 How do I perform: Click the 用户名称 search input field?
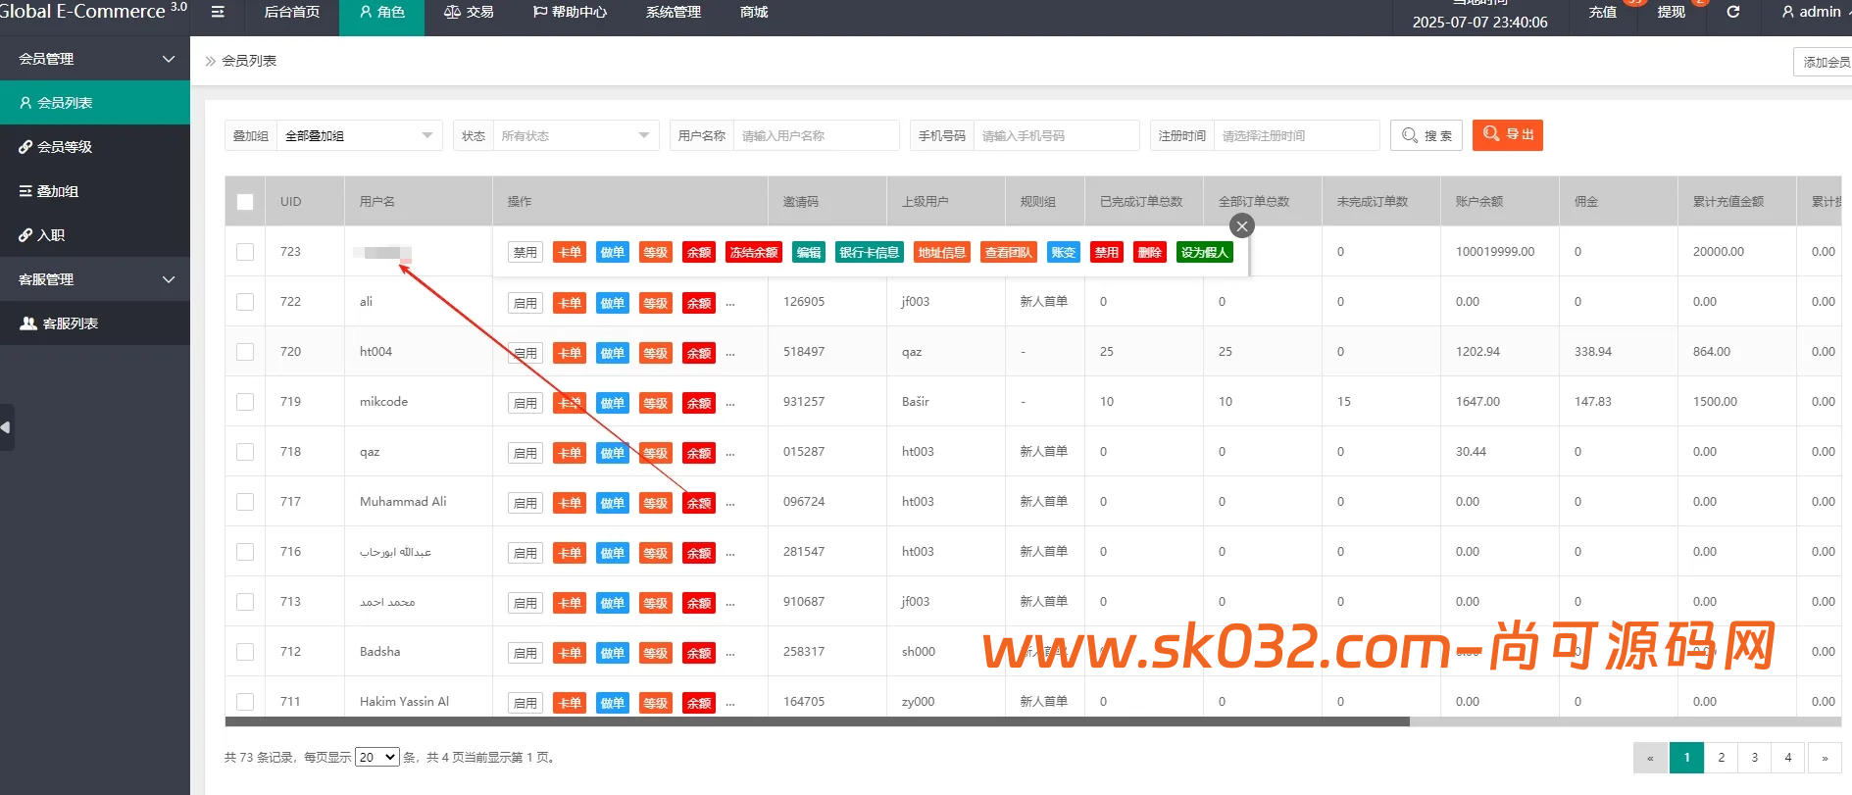(816, 135)
